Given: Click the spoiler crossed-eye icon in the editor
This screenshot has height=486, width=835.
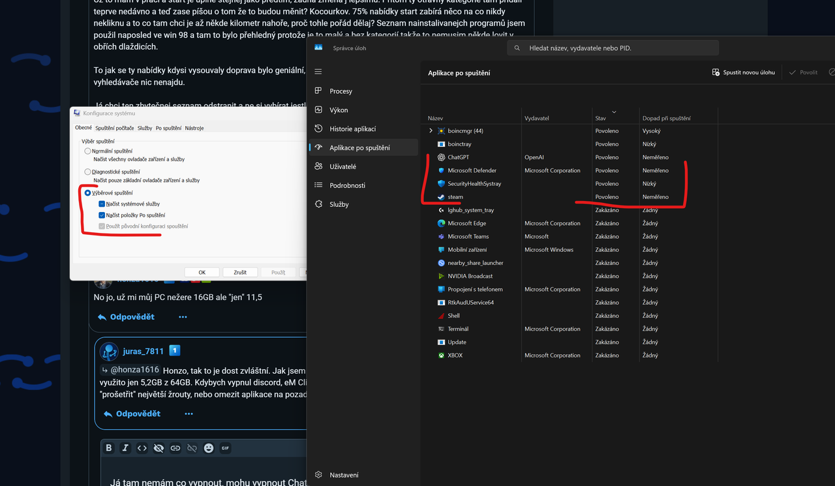Looking at the screenshot, I should click(x=159, y=448).
